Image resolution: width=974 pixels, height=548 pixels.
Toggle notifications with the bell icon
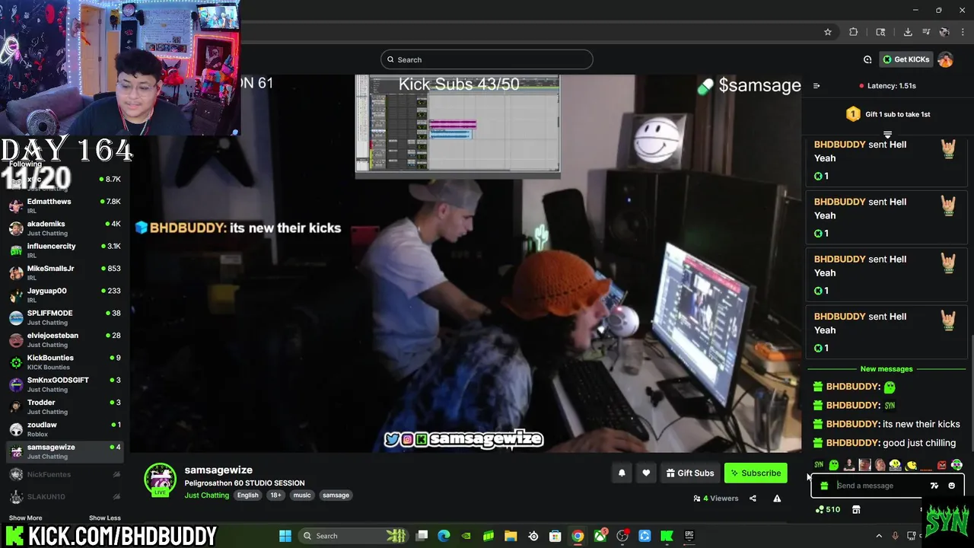pos(622,473)
